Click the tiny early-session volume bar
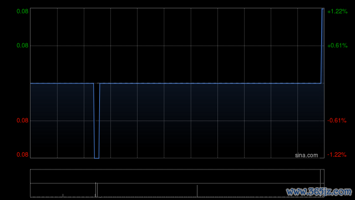This screenshot has width=355, height=200. [63, 196]
